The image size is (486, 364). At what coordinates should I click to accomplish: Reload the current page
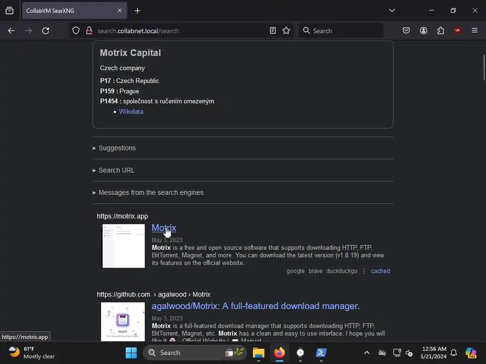pos(46,31)
